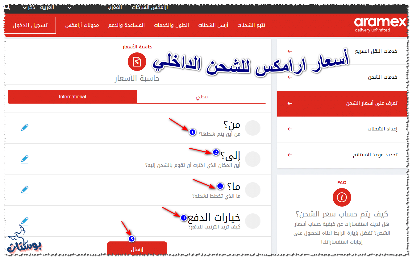
Task: Click arrow beside إعداد الشحنات
Action: pyautogui.click(x=289, y=129)
